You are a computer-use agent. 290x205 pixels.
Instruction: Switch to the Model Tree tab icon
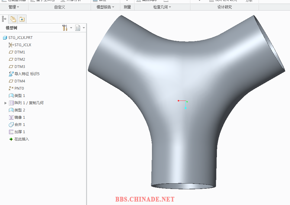click(4, 19)
